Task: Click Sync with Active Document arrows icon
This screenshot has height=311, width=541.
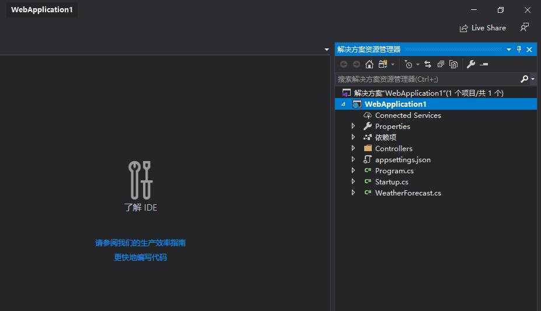Action: tap(428, 64)
